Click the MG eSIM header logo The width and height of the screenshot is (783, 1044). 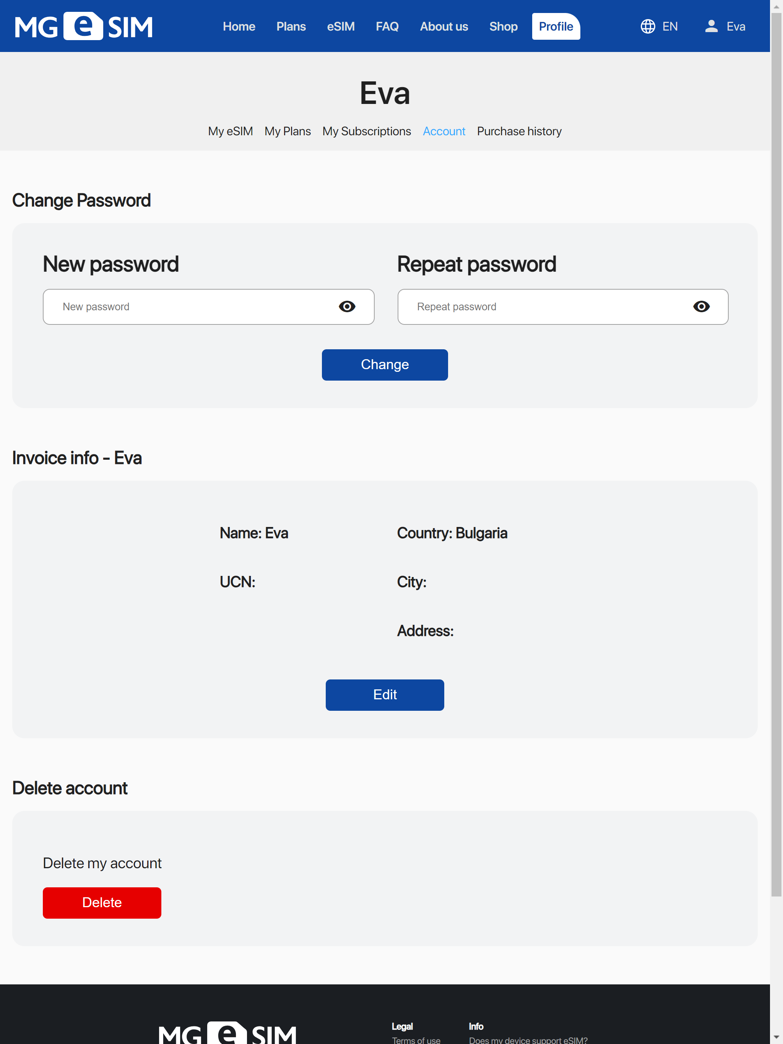pos(84,26)
